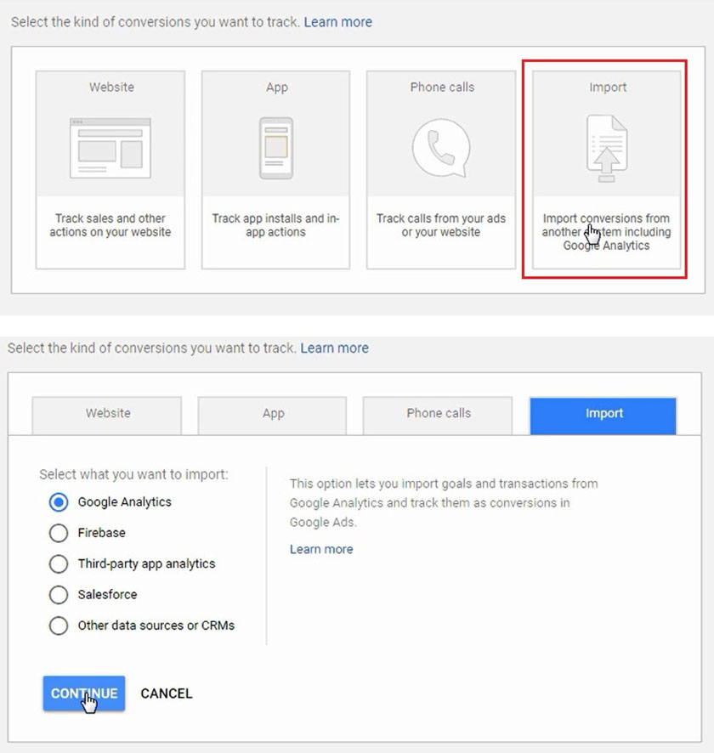Switch to the App tab

[273, 414]
